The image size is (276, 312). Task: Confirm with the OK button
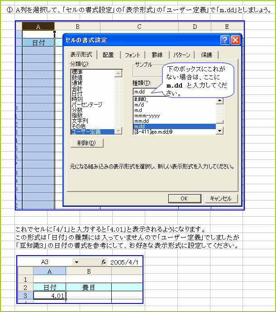[x=185, y=198]
